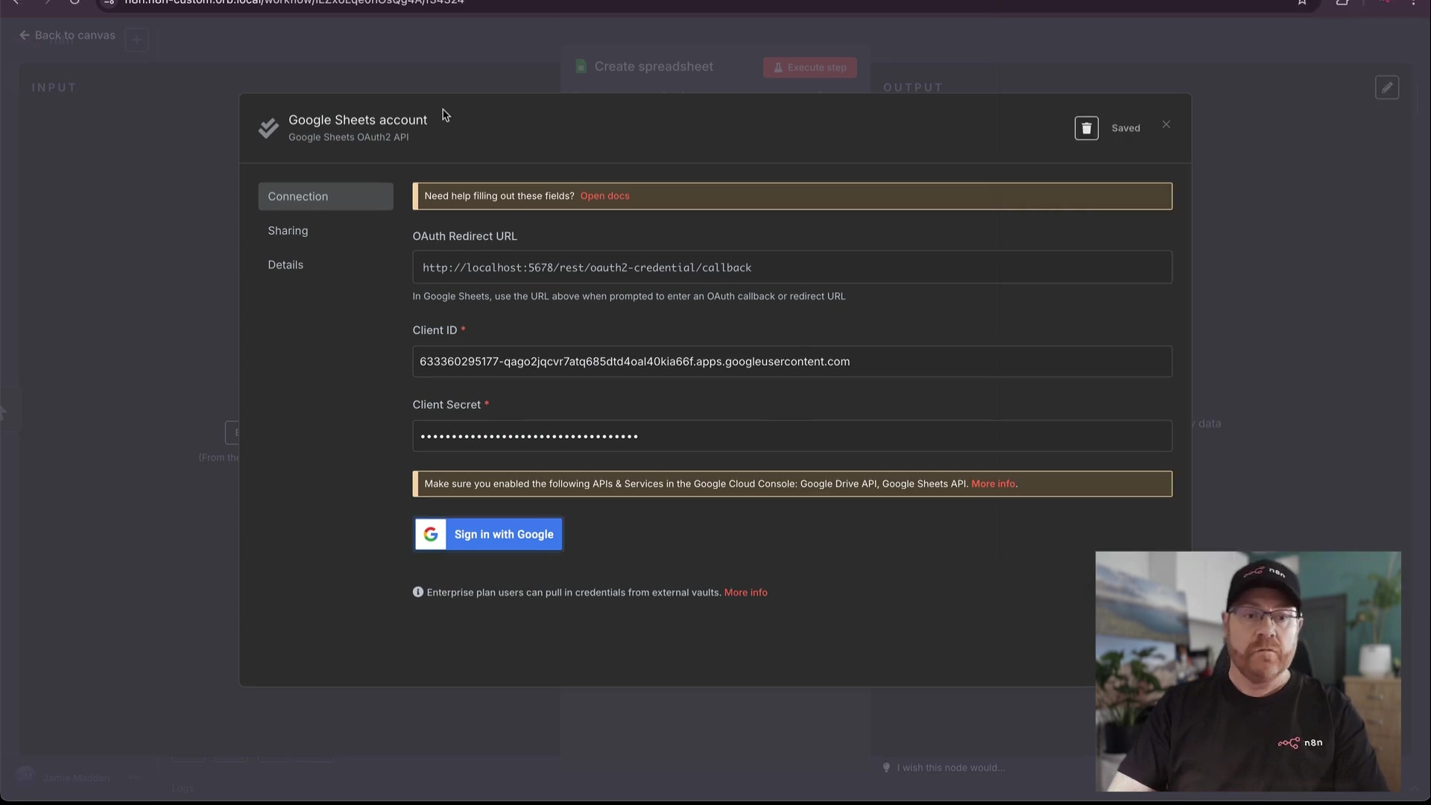Open More info link on external vaults
The height and width of the screenshot is (805, 1431).
pyautogui.click(x=745, y=593)
